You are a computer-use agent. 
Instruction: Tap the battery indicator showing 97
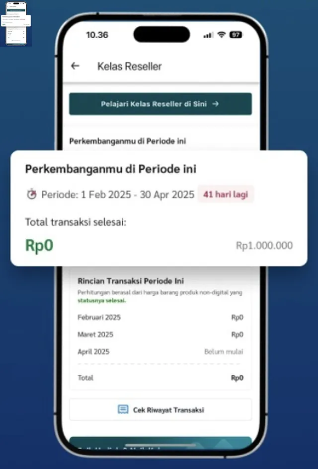coord(235,35)
